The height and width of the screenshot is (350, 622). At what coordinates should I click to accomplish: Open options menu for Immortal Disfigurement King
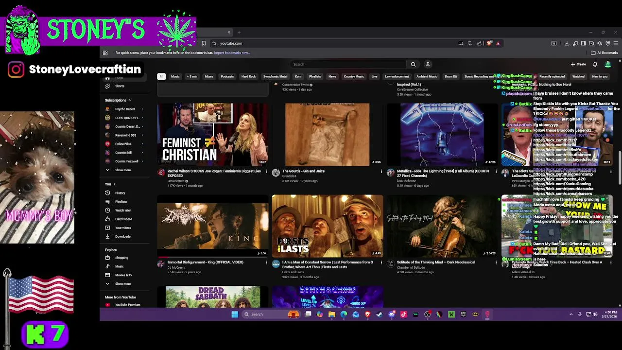click(266, 262)
